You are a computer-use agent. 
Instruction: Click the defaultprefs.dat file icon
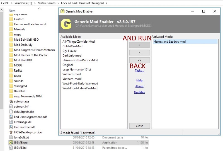click(x=11, y=112)
